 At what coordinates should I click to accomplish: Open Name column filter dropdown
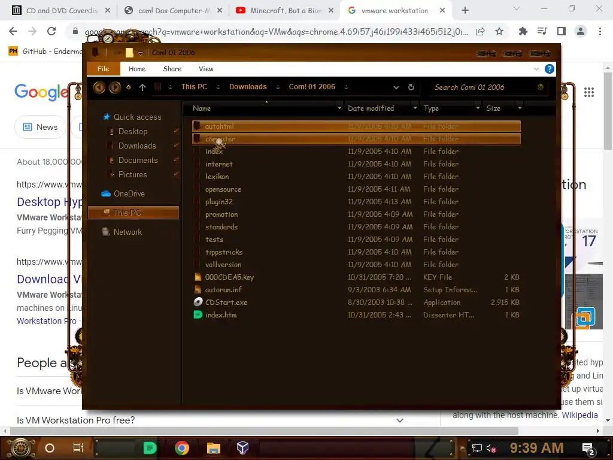[339, 108]
